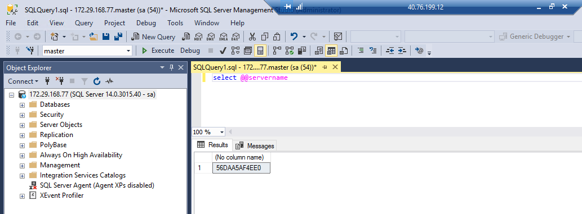Click the New Query toolbar button

pos(153,37)
